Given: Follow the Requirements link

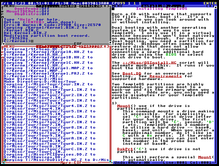Looking at the screenshot, I should (x=165, y=76).
